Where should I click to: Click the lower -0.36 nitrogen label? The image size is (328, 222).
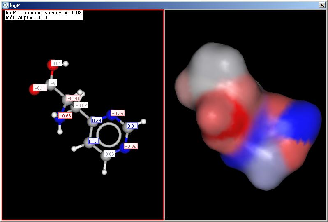[x=131, y=146]
